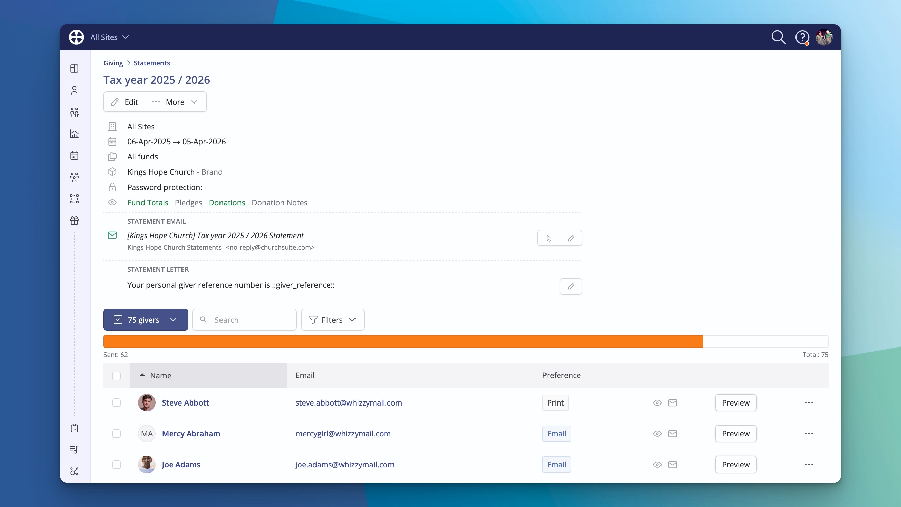
Task: Open Steve Abbott row more options
Action: click(x=809, y=403)
